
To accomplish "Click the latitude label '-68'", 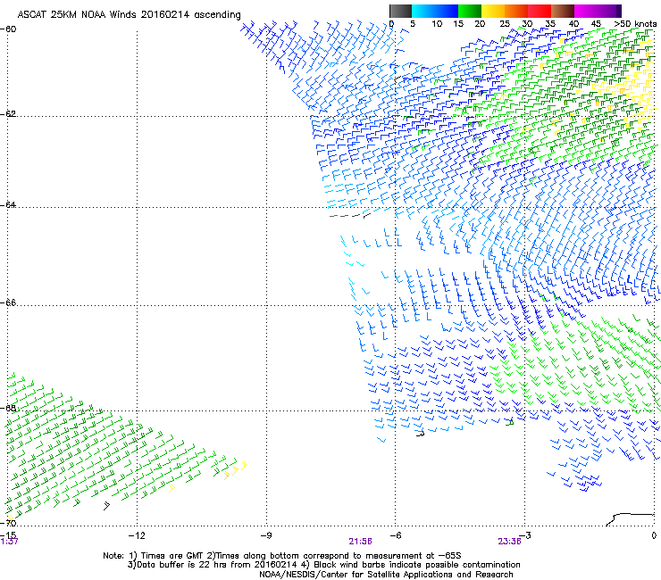I will tap(8, 408).
